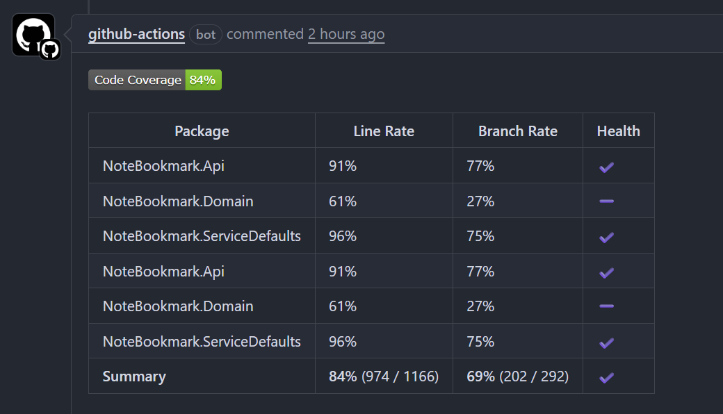Image resolution: width=723 pixels, height=414 pixels.
Task: Click the Branch Rate column header
Action: pos(518,131)
